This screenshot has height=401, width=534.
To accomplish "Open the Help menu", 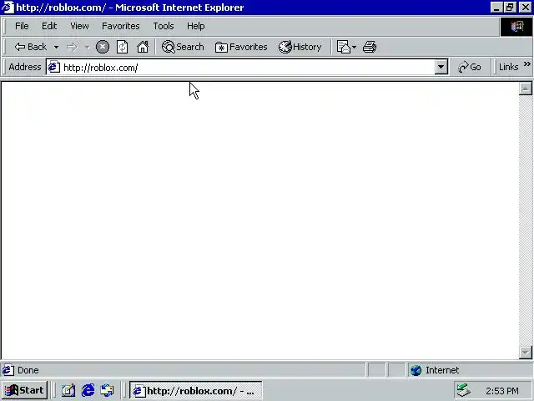I will pos(196,26).
